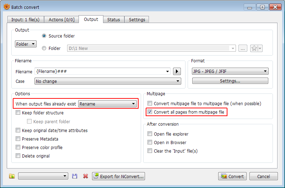Save script with floppy disk icon

[x=75, y=176]
